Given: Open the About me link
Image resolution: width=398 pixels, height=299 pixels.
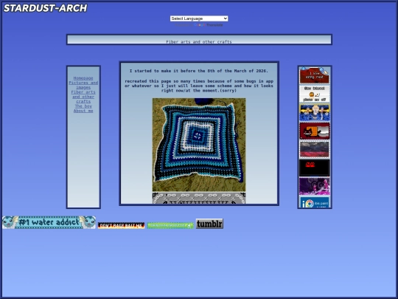Looking at the screenshot, I should (83, 111).
